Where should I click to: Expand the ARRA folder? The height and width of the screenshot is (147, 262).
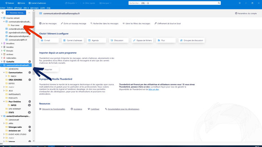4,123
